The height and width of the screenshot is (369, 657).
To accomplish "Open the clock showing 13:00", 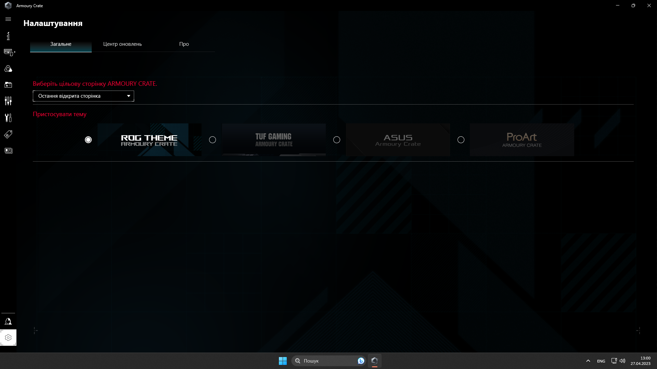I will [641, 361].
